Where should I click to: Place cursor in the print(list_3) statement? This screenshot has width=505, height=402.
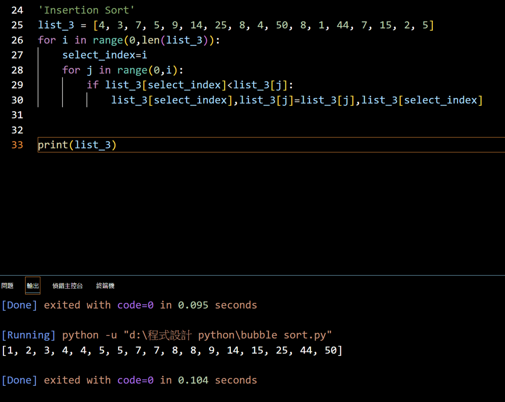tap(77, 145)
